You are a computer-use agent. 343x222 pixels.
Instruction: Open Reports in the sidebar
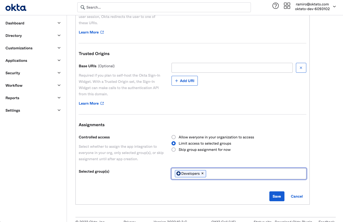pyautogui.click(x=12, y=98)
